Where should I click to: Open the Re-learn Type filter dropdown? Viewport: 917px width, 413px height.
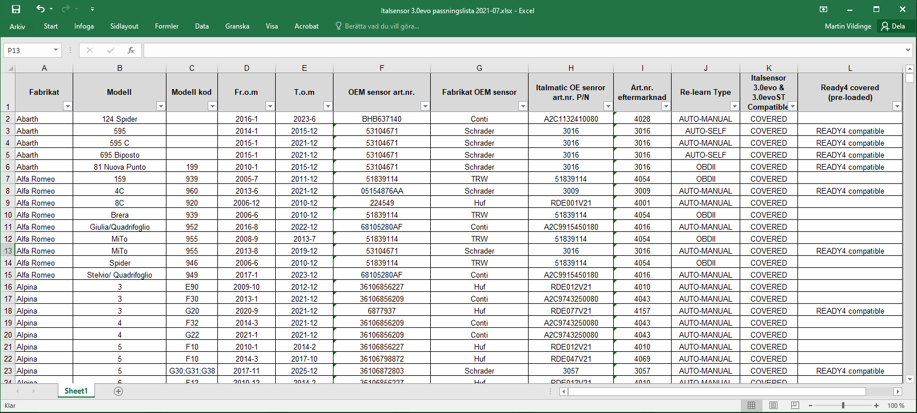[735, 106]
